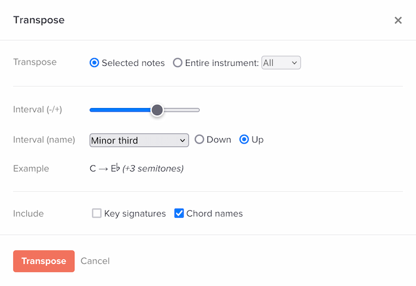Uncheck the Chord names checkbox
416x286 pixels.
(x=179, y=214)
